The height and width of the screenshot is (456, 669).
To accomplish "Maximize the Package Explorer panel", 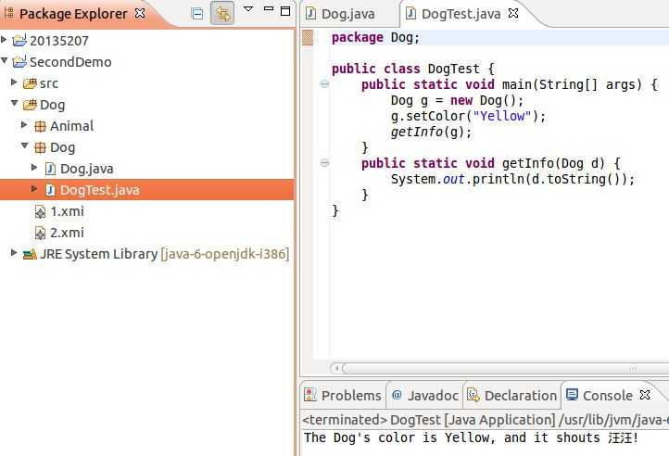I will point(285,11).
